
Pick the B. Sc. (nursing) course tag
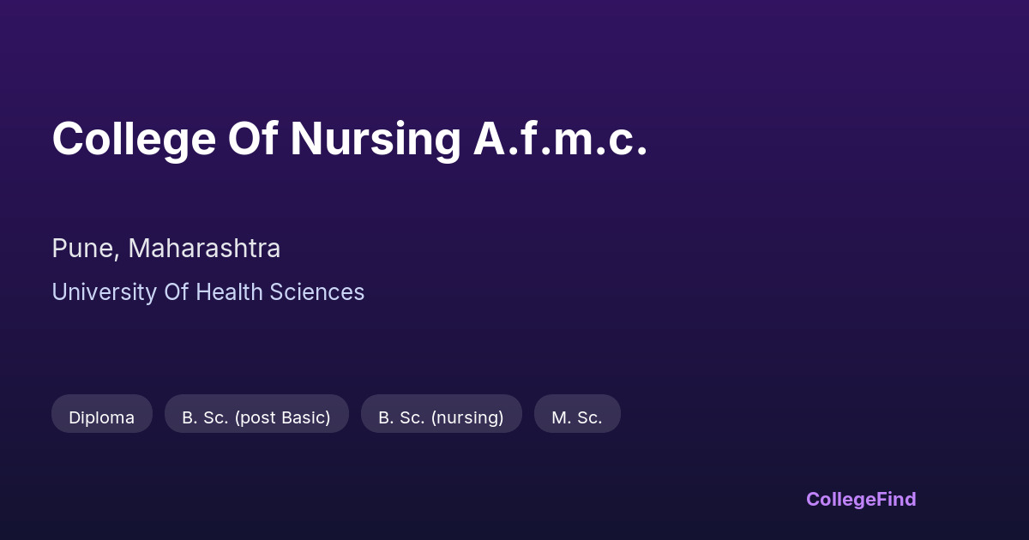coord(441,417)
